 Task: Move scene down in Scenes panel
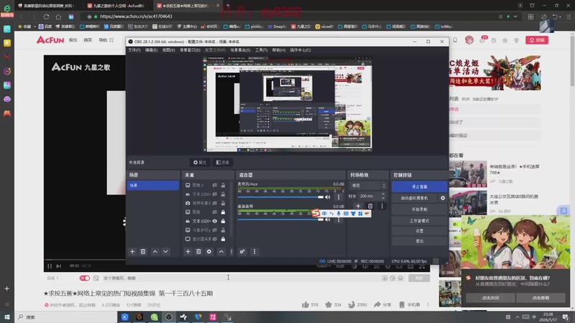166,252
